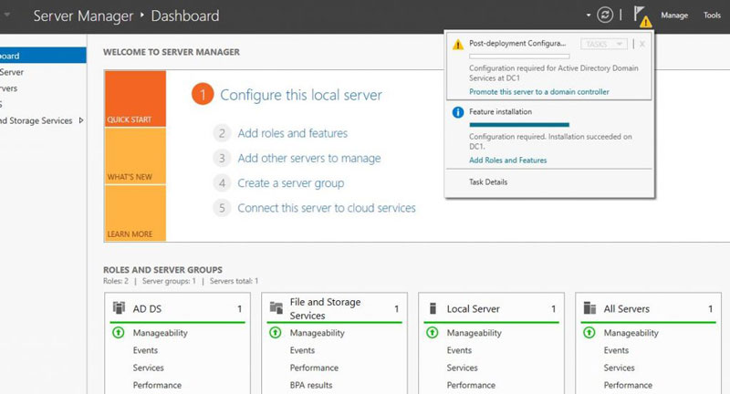This screenshot has height=394, width=730.
Task: Open Performance under All Servers tile
Action: [628, 385]
